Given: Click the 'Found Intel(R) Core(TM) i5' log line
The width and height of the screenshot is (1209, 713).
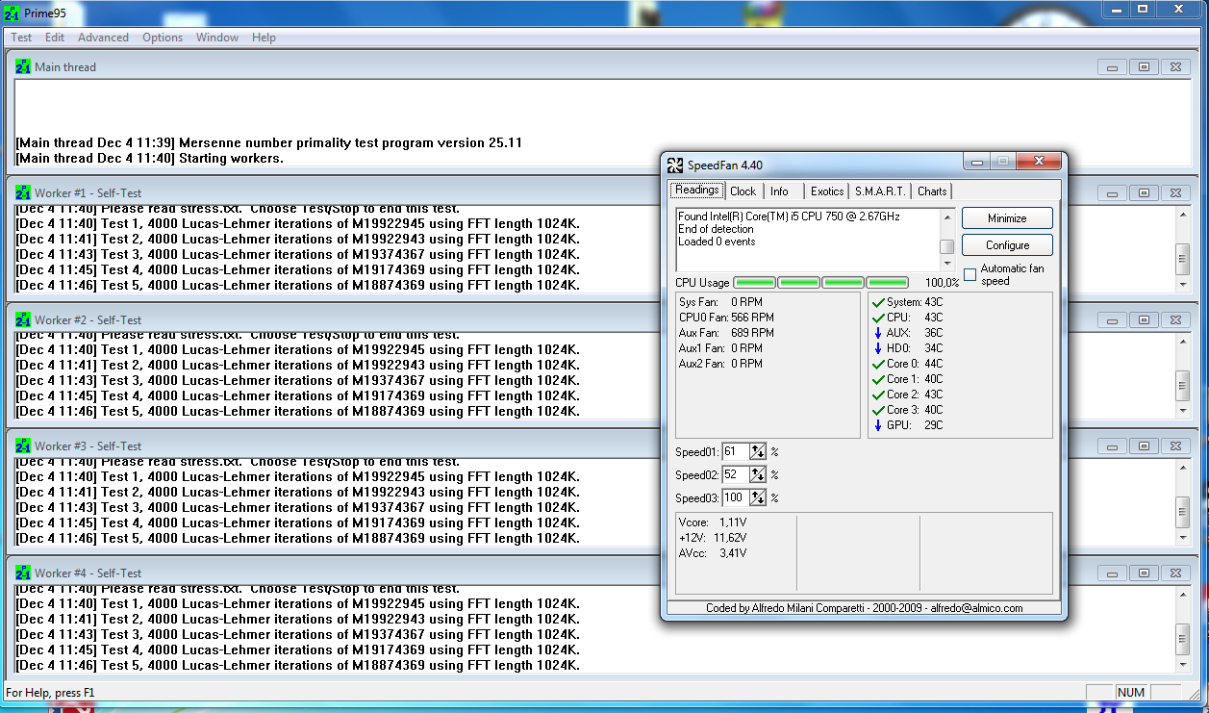Looking at the screenshot, I should (x=789, y=216).
